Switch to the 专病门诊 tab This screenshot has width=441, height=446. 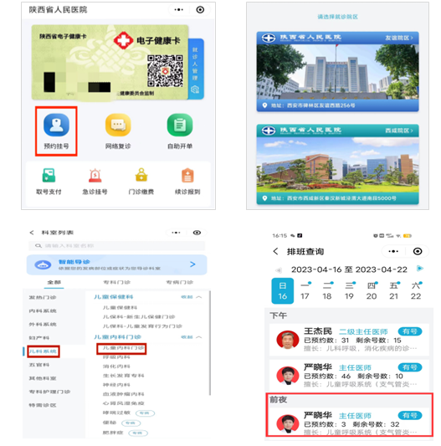coord(180,282)
